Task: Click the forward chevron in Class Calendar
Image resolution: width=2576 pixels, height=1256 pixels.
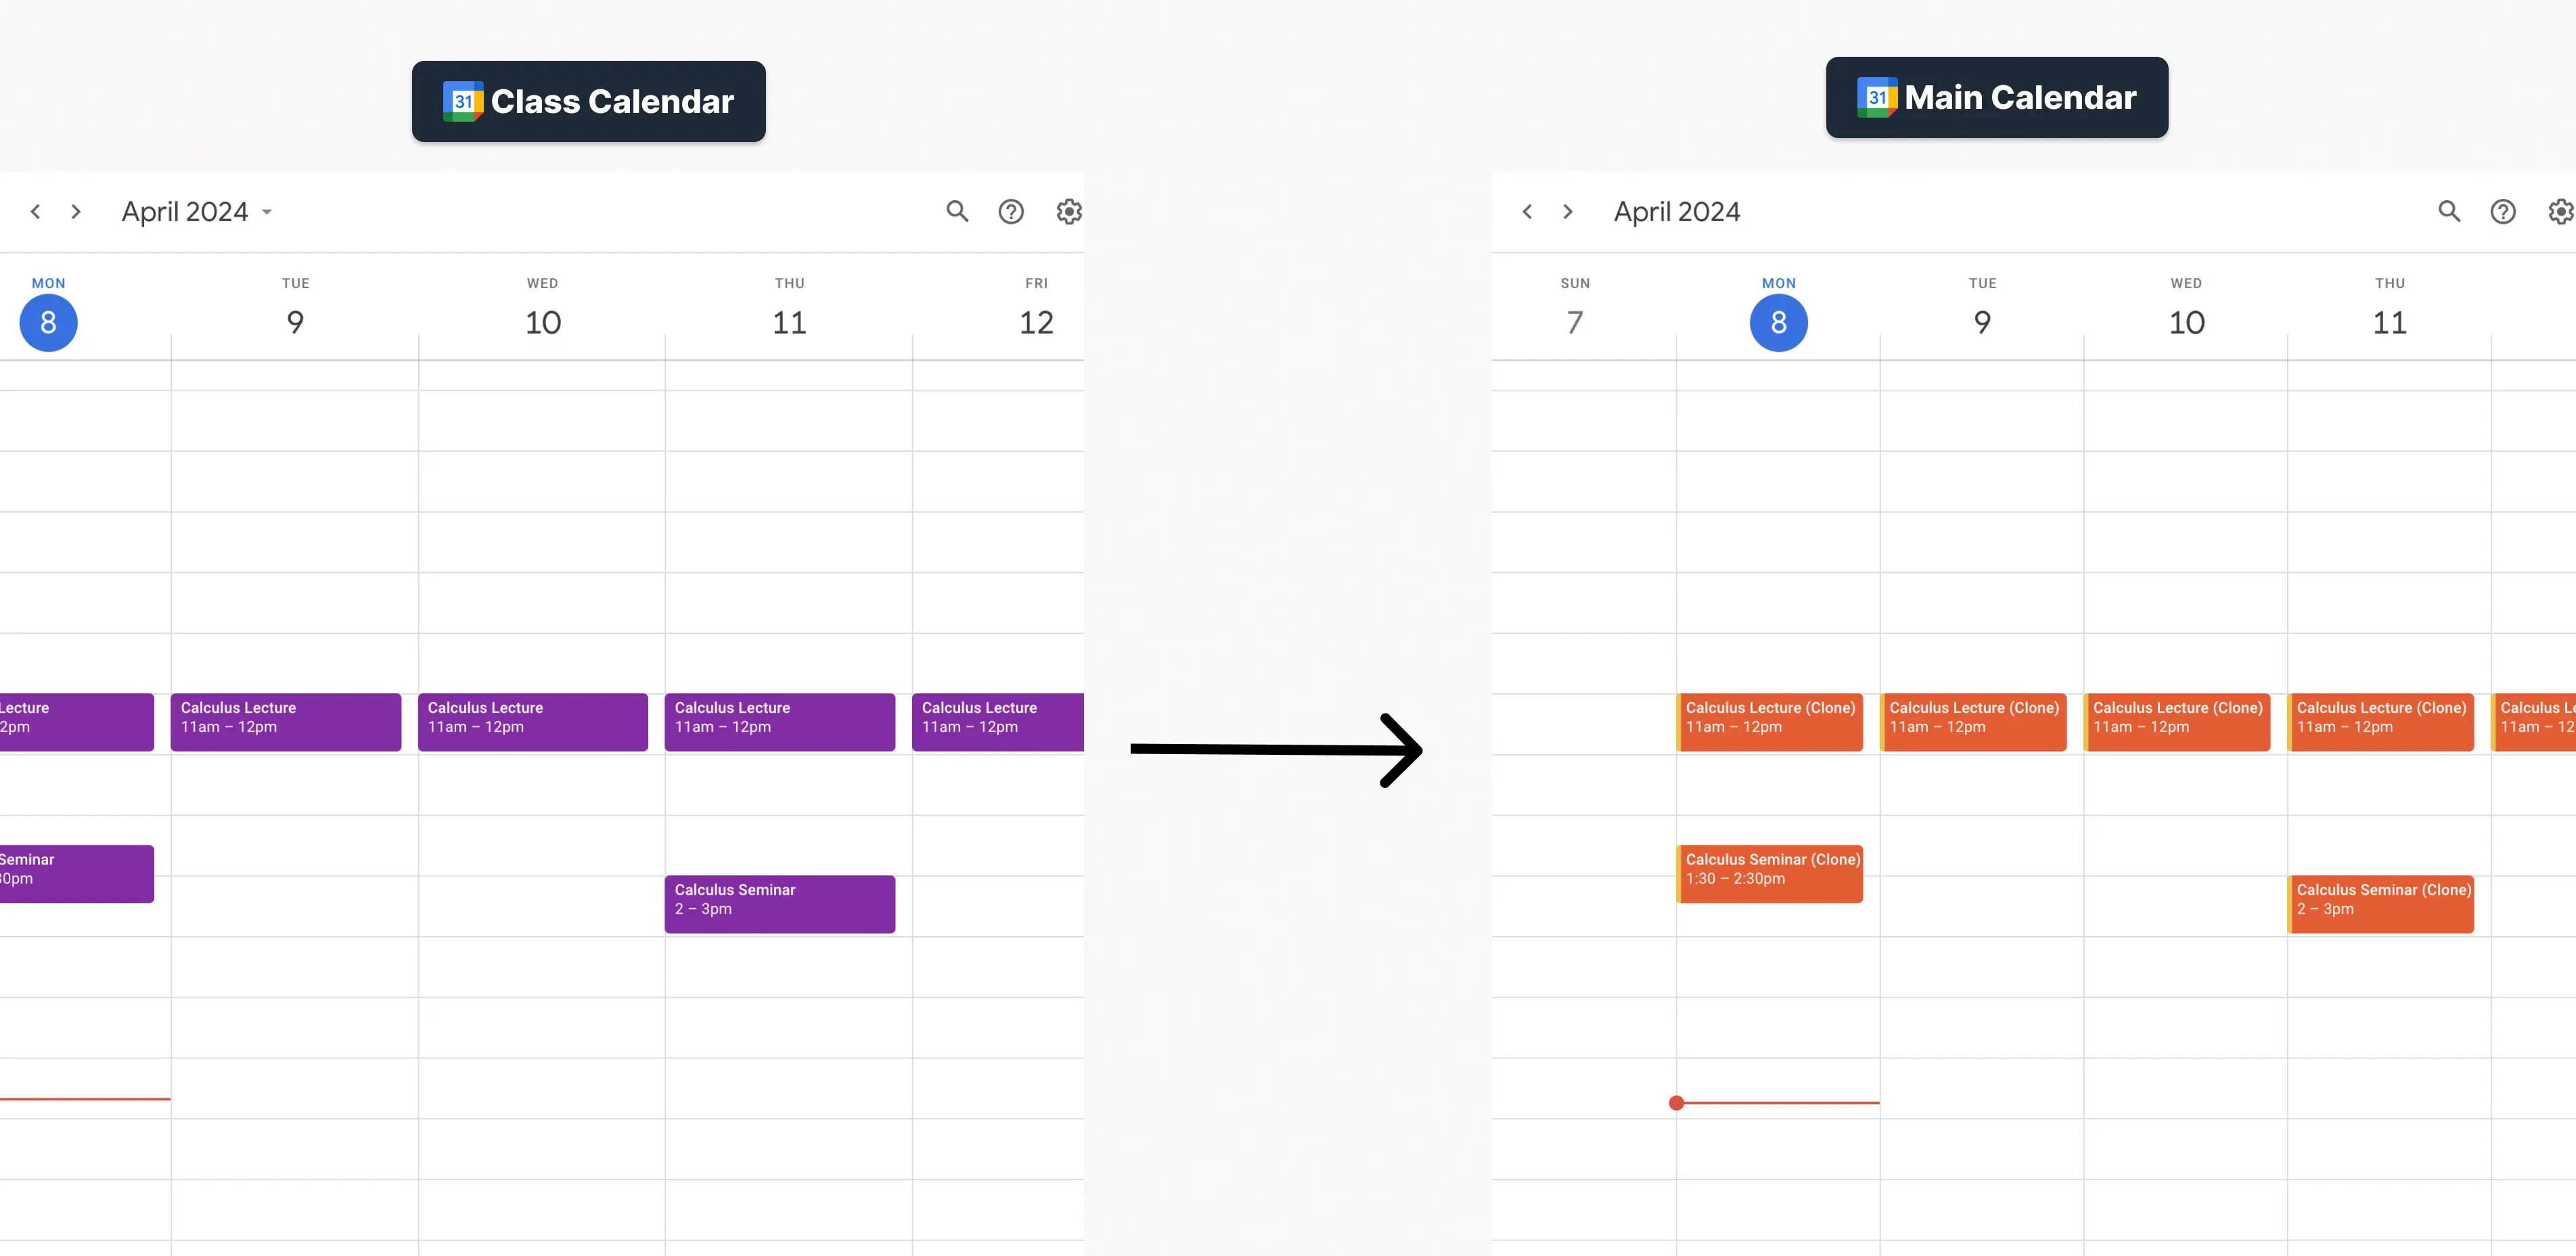Action: click(x=76, y=211)
